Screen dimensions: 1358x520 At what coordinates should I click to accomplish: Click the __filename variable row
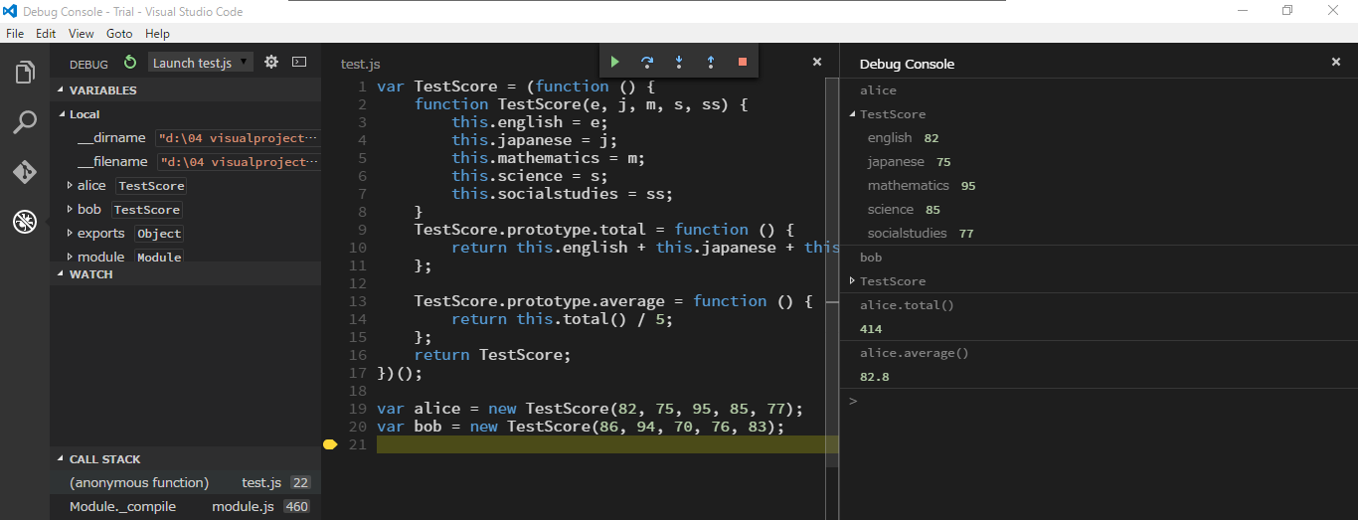pos(185,162)
